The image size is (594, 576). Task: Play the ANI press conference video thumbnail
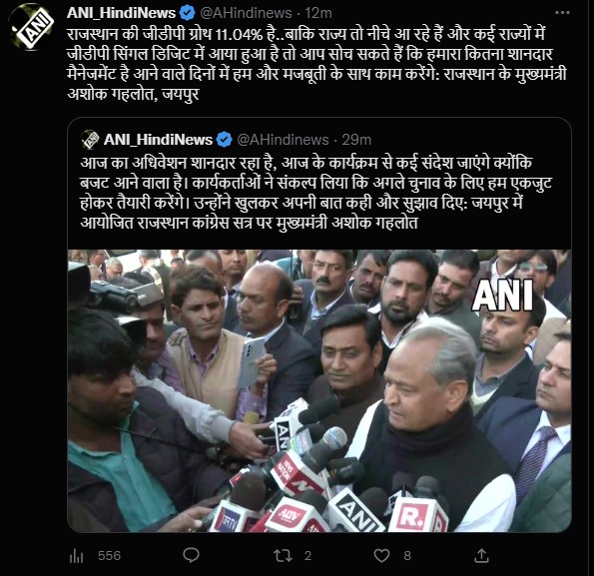click(319, 390)
